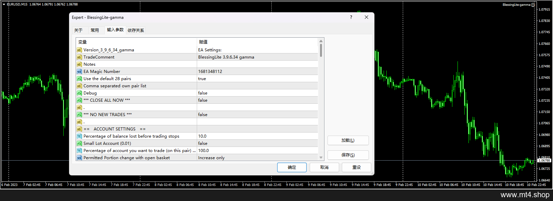The image size is (553, 201).
Task: Select the '== ACCOUNT SETTINGS ==' row label
Action: 115,129
